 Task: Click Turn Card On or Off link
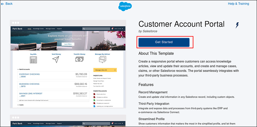tap(98, 86)
